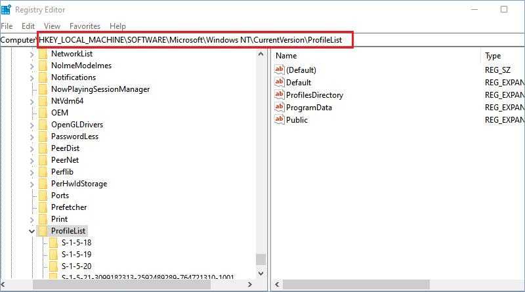This screenshot has height=292, width=525.
Task: Click the values pane scroll left arrow
Action: click(277, 285)
